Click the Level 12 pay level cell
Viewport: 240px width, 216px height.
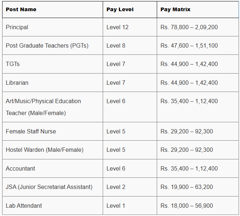pyautogui.click(x=117, y=27)
